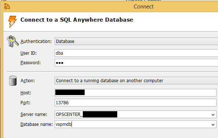Click into the Password field
The image size is (218, 138).
[136, 63]
